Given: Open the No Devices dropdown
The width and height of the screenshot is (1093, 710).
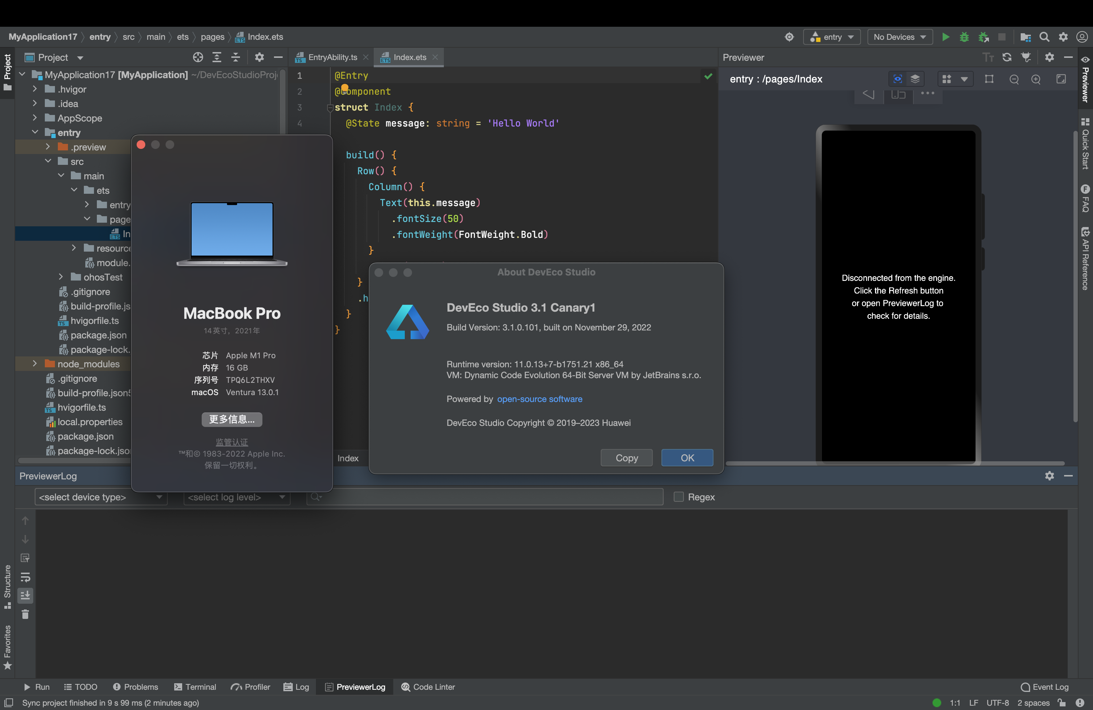Looking at the screenshot, I should click(900, 37).
